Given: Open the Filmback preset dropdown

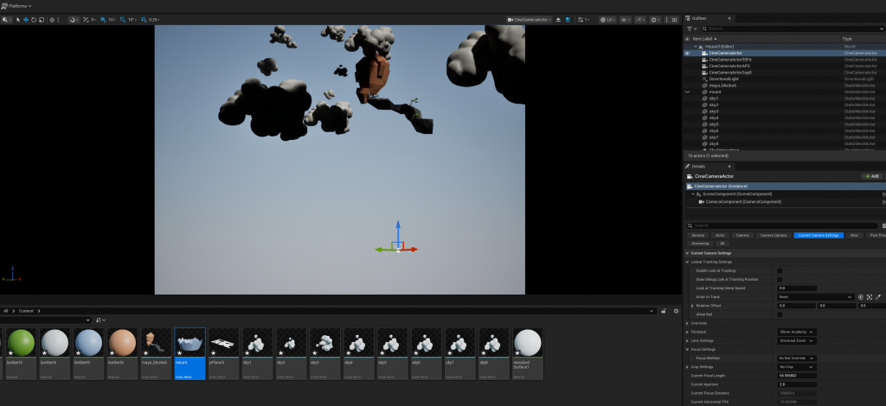Looking at the screenshot, I should (x=796, y=331).
